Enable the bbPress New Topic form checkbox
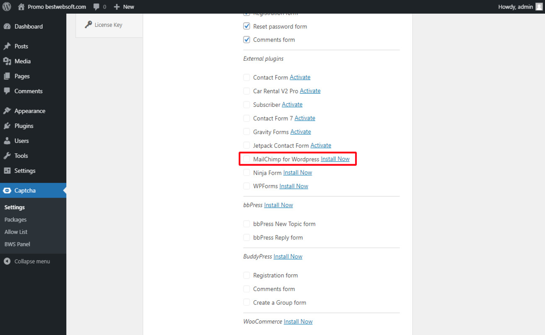This screenshot has width=545, height=335. pos(247,224)
